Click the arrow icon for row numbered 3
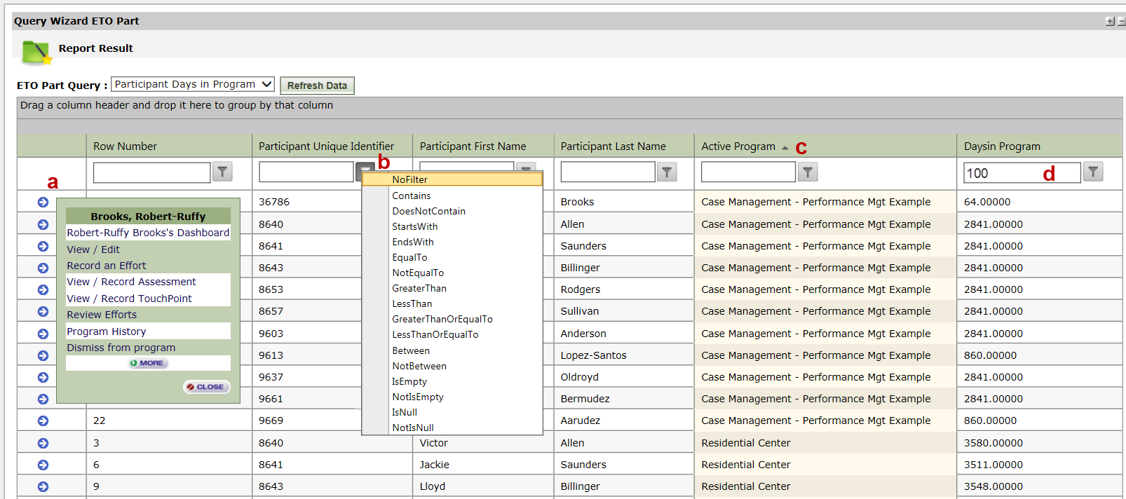This screenshot has height=499, width=1126. [x=43, y=443]
